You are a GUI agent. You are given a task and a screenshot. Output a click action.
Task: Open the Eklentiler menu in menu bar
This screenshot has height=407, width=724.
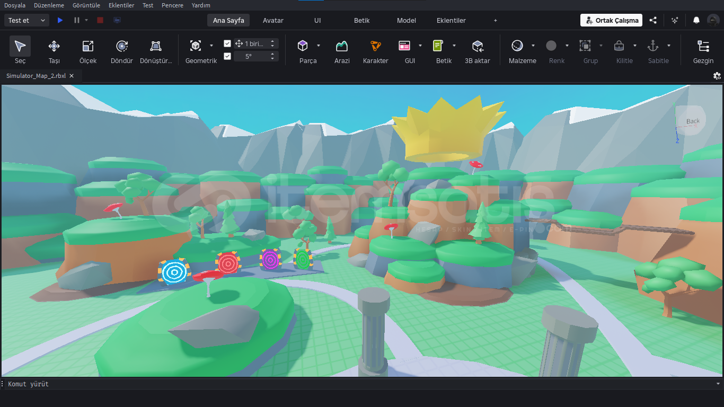[121, 5]
